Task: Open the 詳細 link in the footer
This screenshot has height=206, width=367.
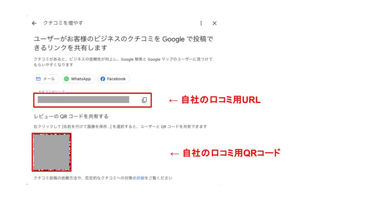Action: [140, 178]
